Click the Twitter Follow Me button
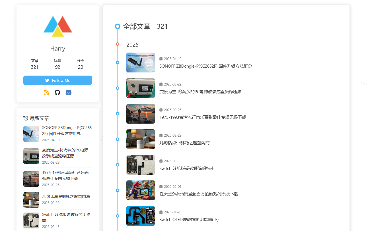Viewport: 368px width, 231px height. (57, 80)
